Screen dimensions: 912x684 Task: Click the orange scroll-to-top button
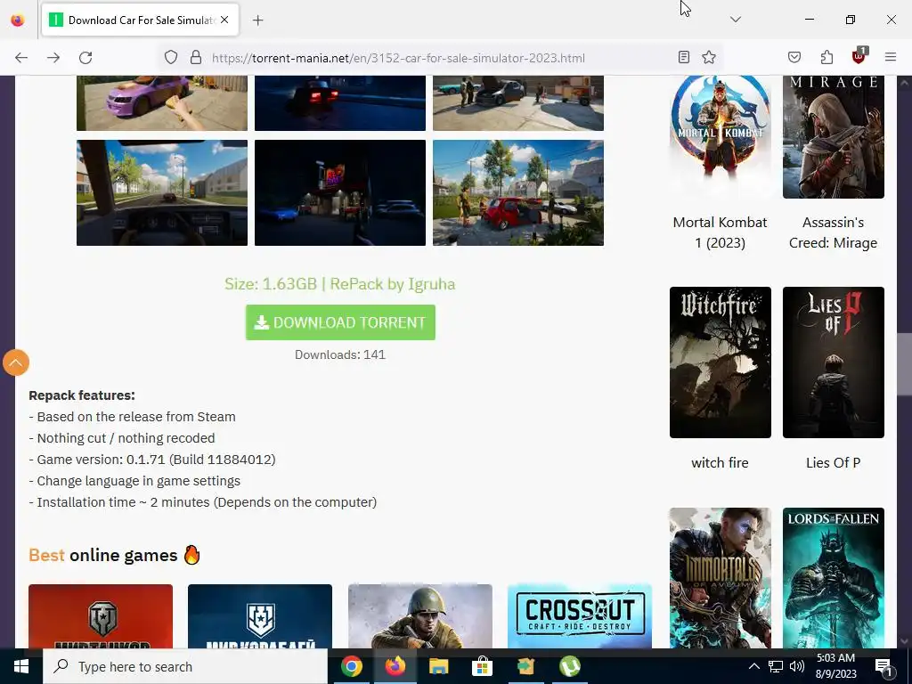tap(16, 362)
